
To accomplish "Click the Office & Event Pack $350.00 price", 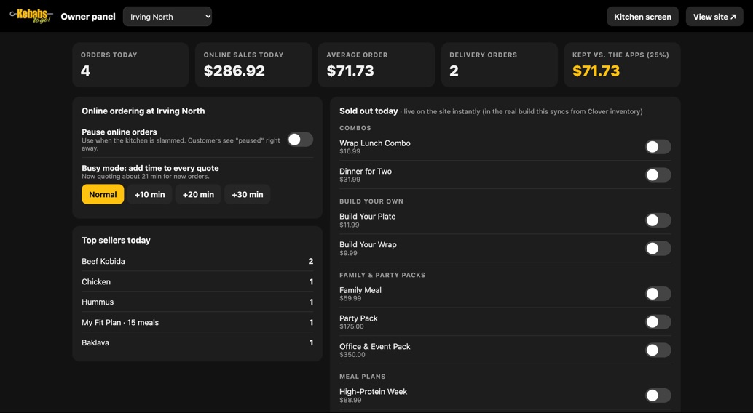I will pyautogui.click(x=352, y=355).
